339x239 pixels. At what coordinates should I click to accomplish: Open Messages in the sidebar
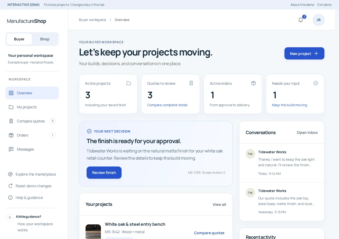click(32, 149)
